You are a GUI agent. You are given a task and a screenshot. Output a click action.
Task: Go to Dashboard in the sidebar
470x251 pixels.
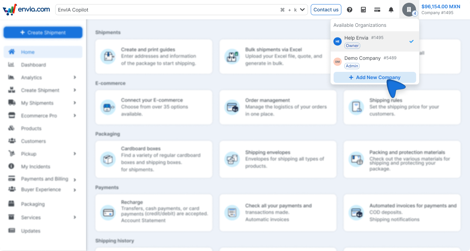pos(33,65)
